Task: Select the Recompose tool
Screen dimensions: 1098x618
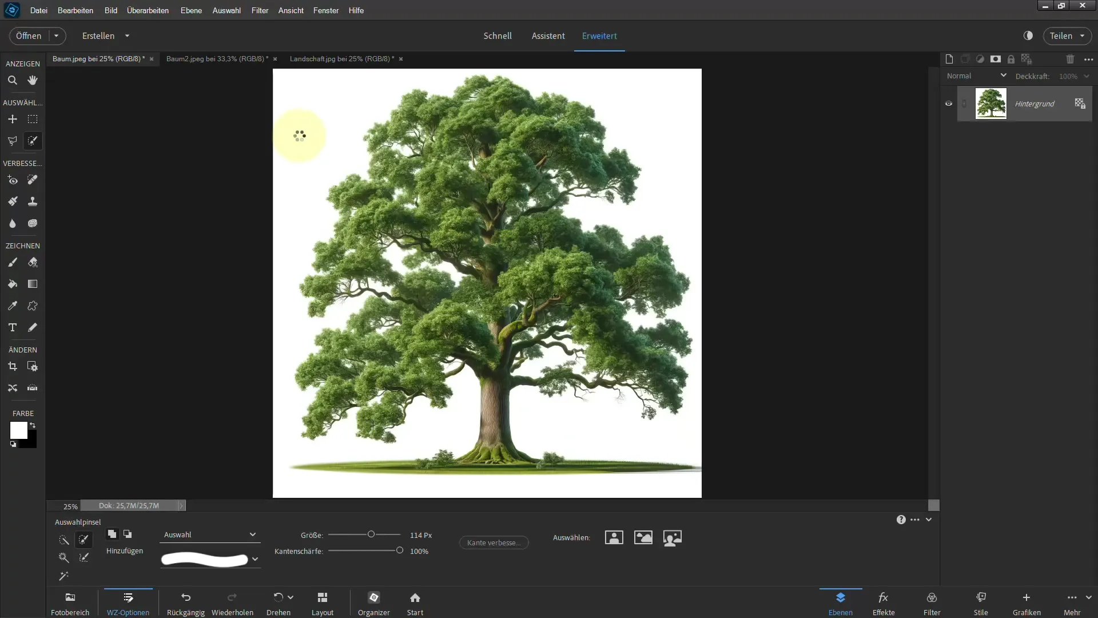Action: 33,366
